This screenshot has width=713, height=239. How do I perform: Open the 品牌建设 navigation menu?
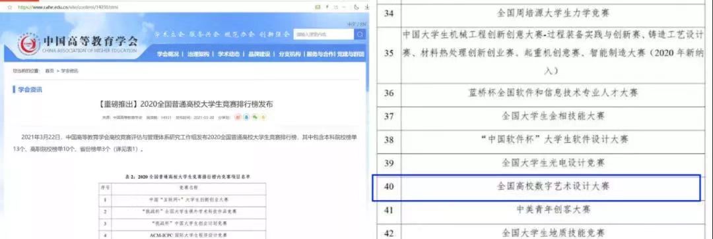coord(259,54)
